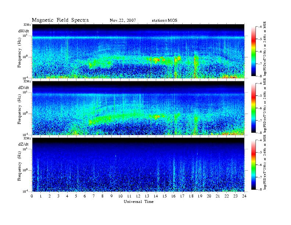The height and width of the screenshot is (225, 291).
Task: Click the "station=MOS" label
Action: tap(165, 20)
